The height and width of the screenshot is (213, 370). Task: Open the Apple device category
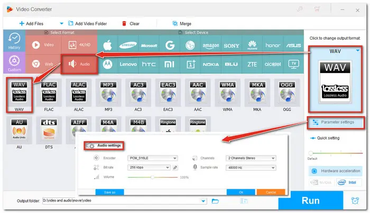(x=108, y=44)
